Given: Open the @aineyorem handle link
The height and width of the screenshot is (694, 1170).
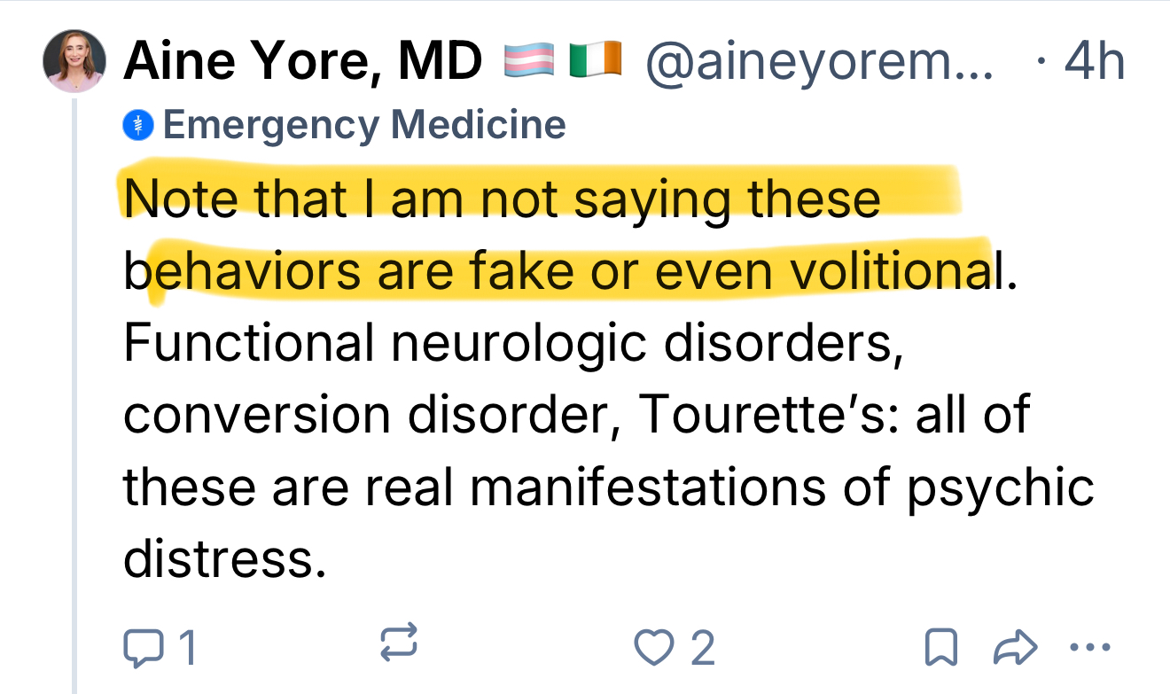Looking at the screenshot, I should click(820, 62).
